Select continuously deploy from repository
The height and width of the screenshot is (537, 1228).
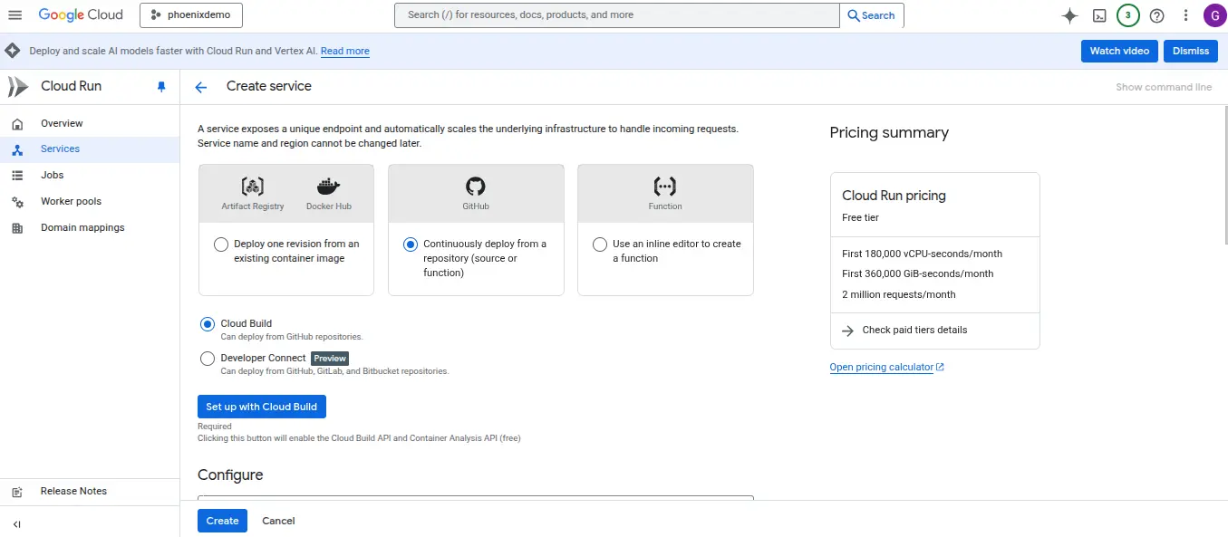(411, 245)
